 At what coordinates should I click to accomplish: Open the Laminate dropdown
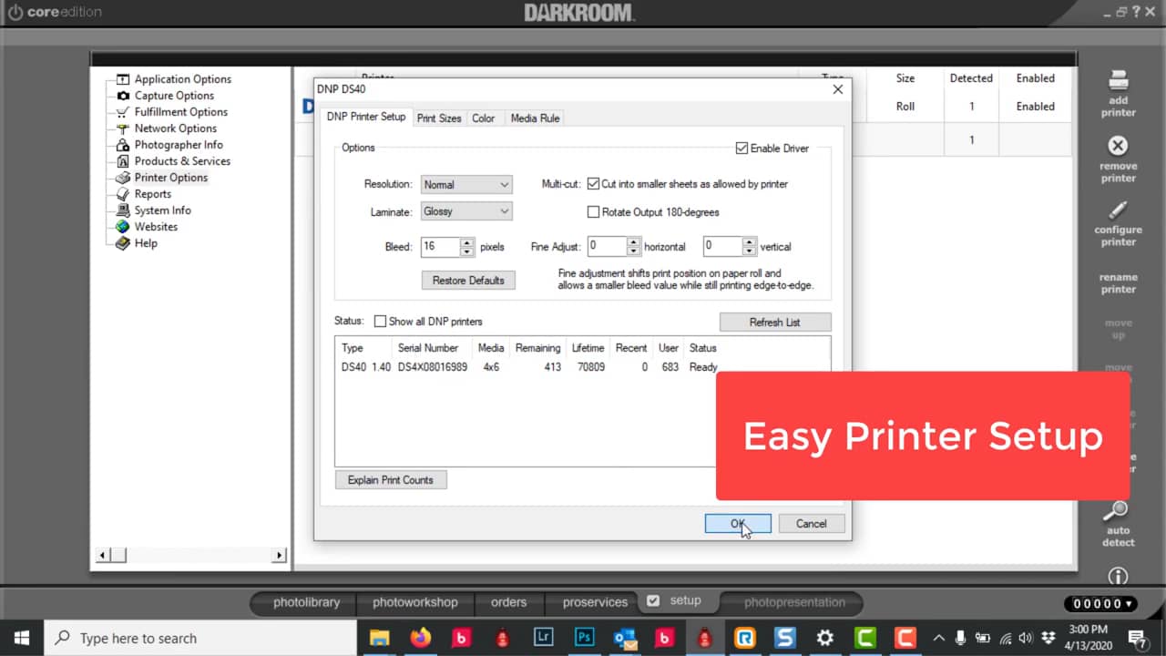[x=466, y=211]
